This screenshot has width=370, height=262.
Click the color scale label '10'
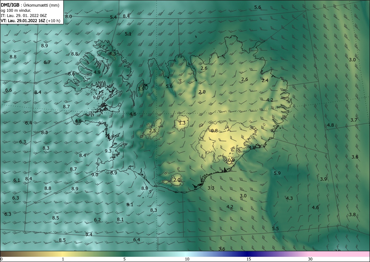coord(187,259)
